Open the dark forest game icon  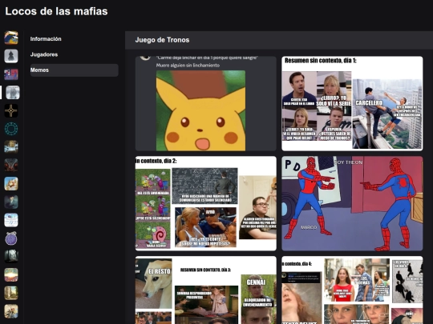coord(11,257)
